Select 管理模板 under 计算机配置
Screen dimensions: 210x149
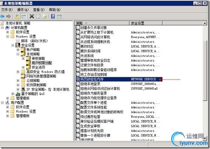(23, 98)
